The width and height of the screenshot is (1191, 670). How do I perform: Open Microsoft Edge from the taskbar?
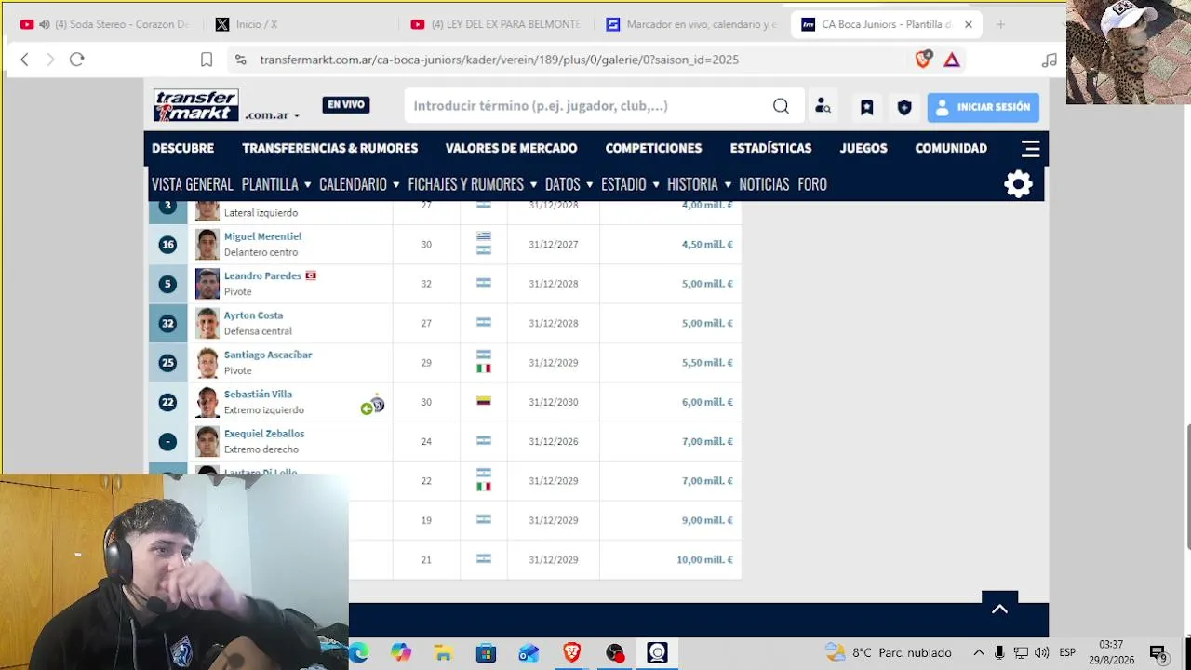click(x=358, y=653)
